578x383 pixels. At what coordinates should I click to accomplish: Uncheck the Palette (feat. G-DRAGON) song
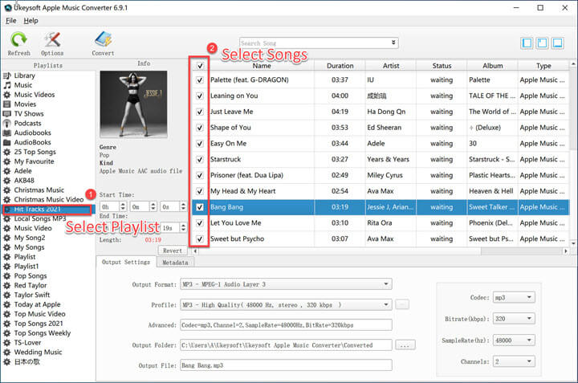pos(200,80)
